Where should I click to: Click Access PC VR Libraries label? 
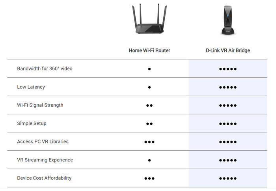tap(43, 141)
